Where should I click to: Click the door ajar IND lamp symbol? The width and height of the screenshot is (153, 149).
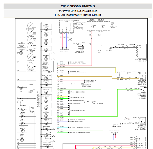click(x=46, y=78)
